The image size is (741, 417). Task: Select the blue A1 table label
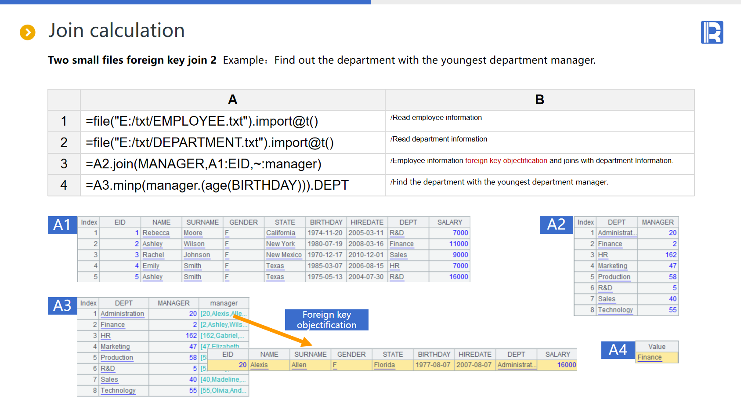[x=62, y=225]
